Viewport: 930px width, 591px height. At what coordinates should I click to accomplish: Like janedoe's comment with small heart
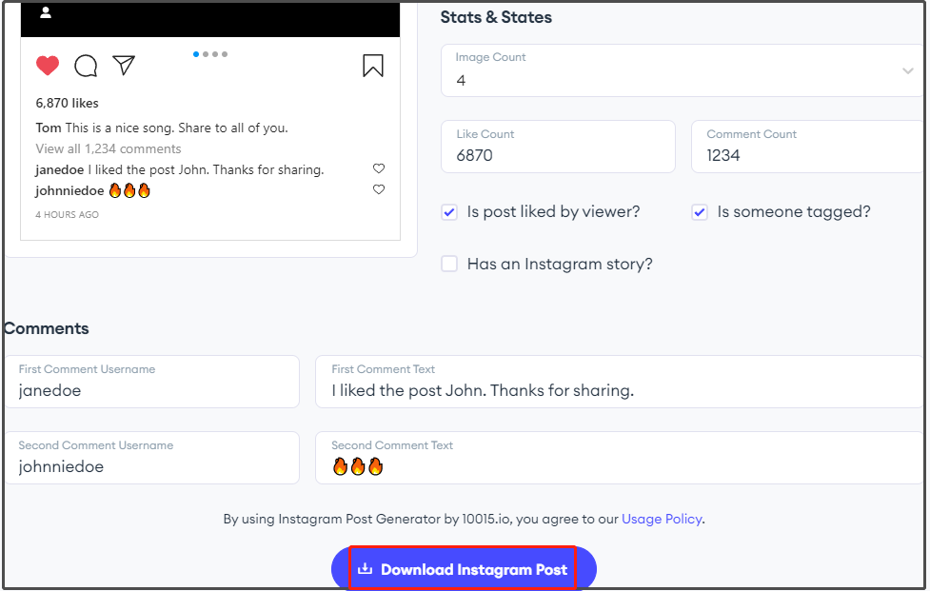pos(379,168)
